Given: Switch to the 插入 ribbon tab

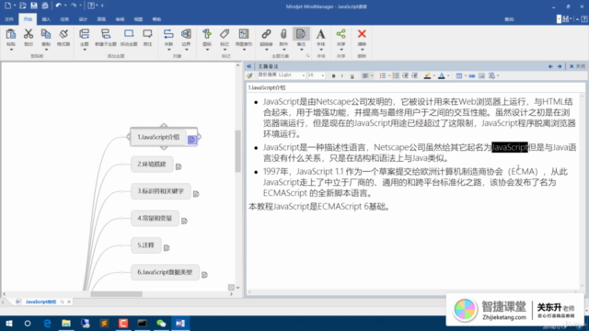Looking at the screenshot, I should (x=46, y=19).
